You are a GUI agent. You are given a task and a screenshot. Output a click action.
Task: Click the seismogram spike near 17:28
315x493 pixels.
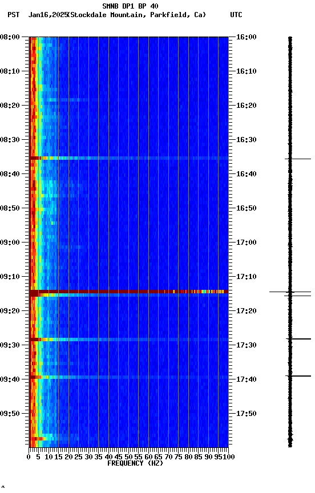click(x=298, y=339)
